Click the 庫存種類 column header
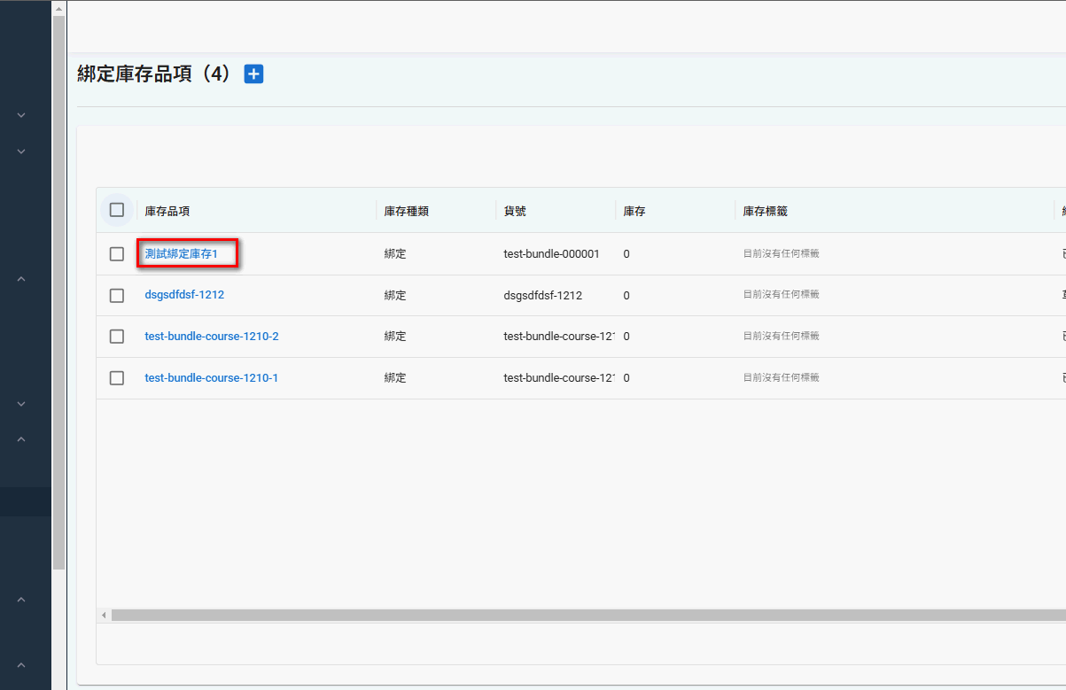This screenshot has height=690, width=1066. [407, 211]
